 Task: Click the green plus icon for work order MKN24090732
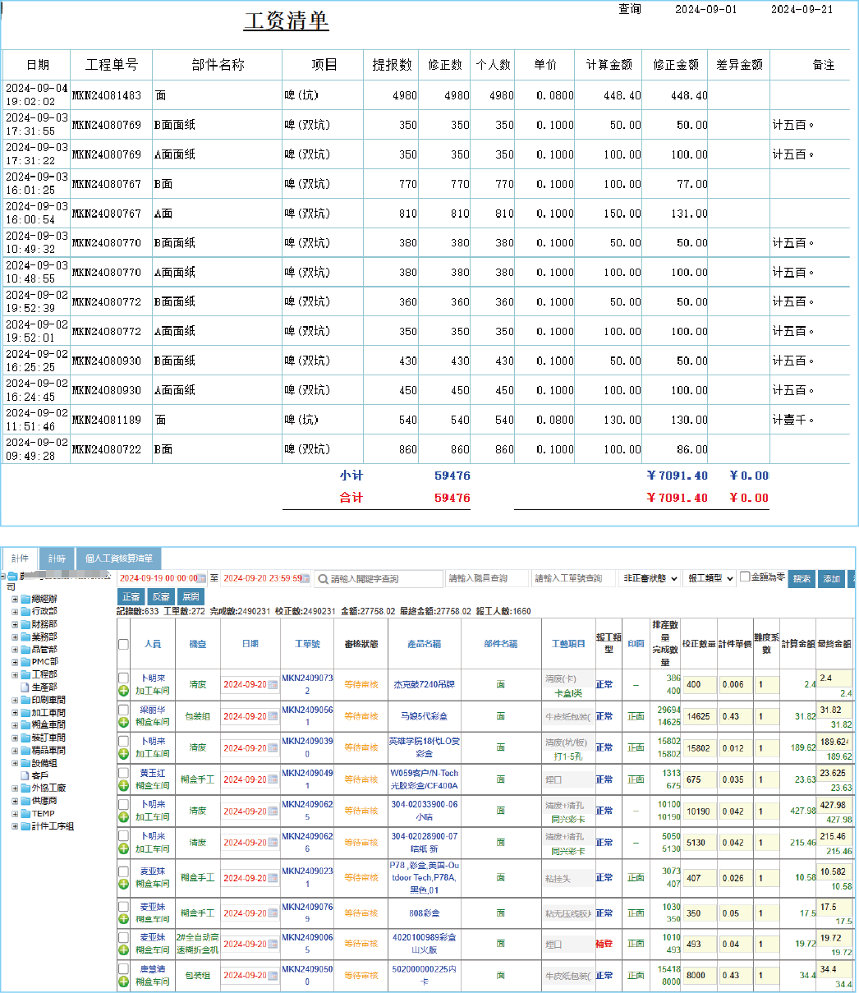(x=123, y=692)
